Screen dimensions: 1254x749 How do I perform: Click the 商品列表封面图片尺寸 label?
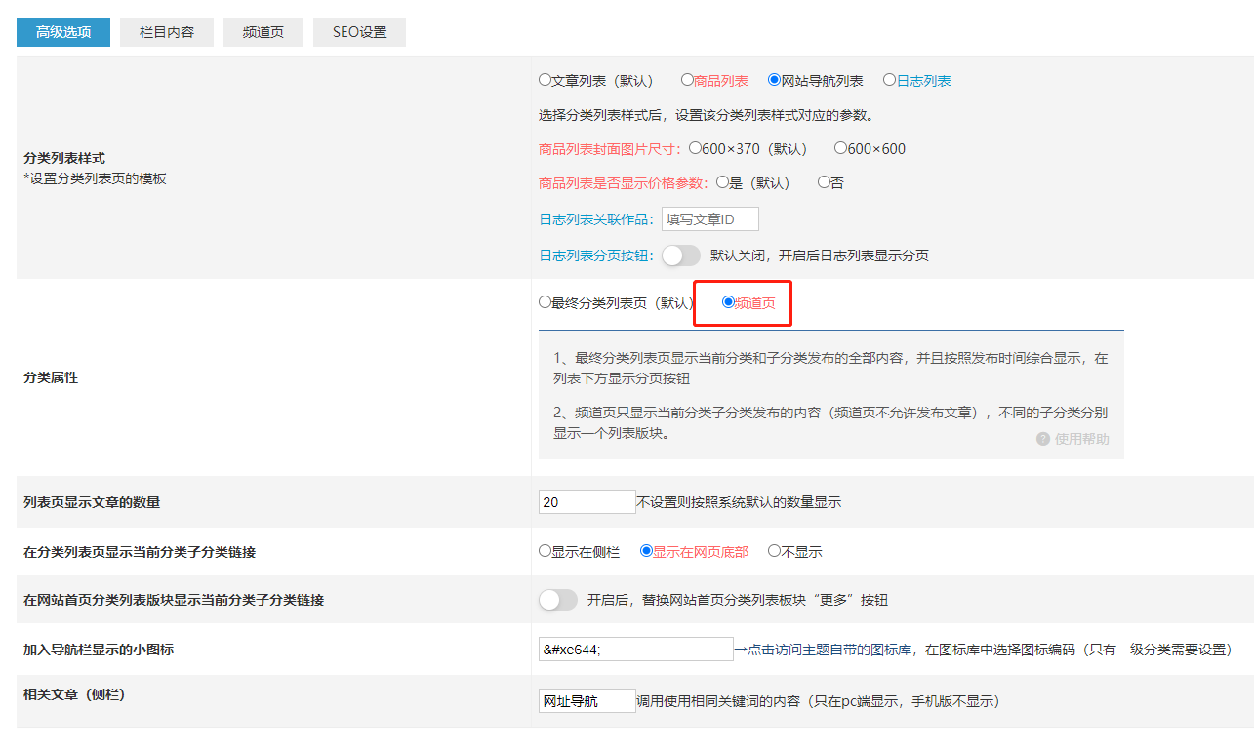tap(612, 149)
